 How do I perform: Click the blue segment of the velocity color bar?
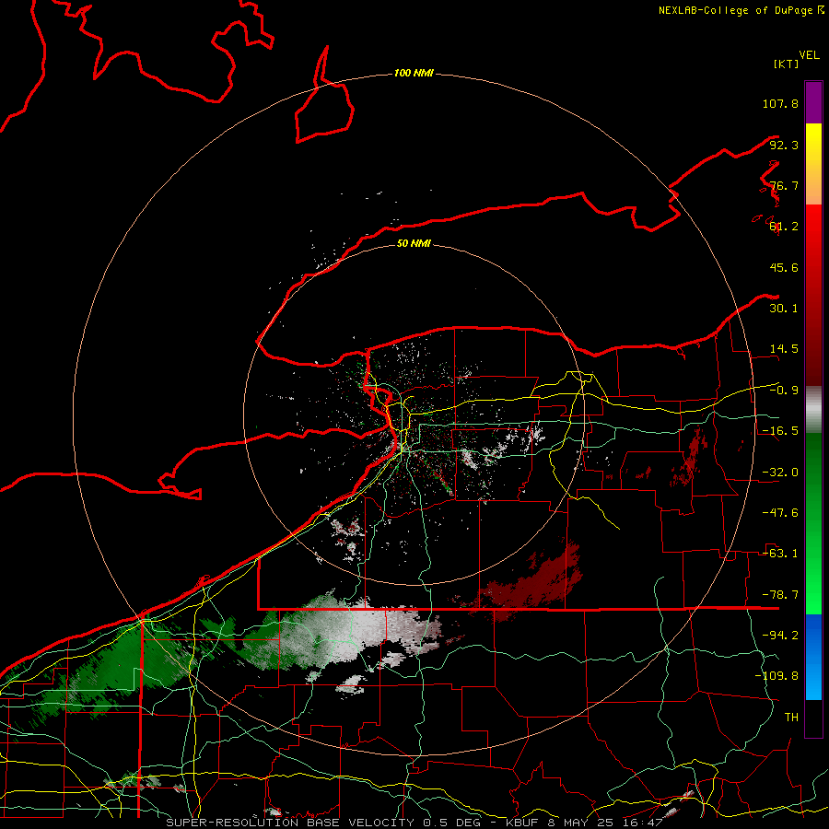point(813,657)
